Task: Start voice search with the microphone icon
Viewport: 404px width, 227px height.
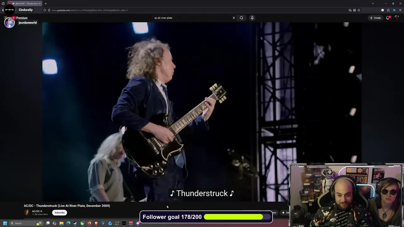Action: (x=252, y=18)
